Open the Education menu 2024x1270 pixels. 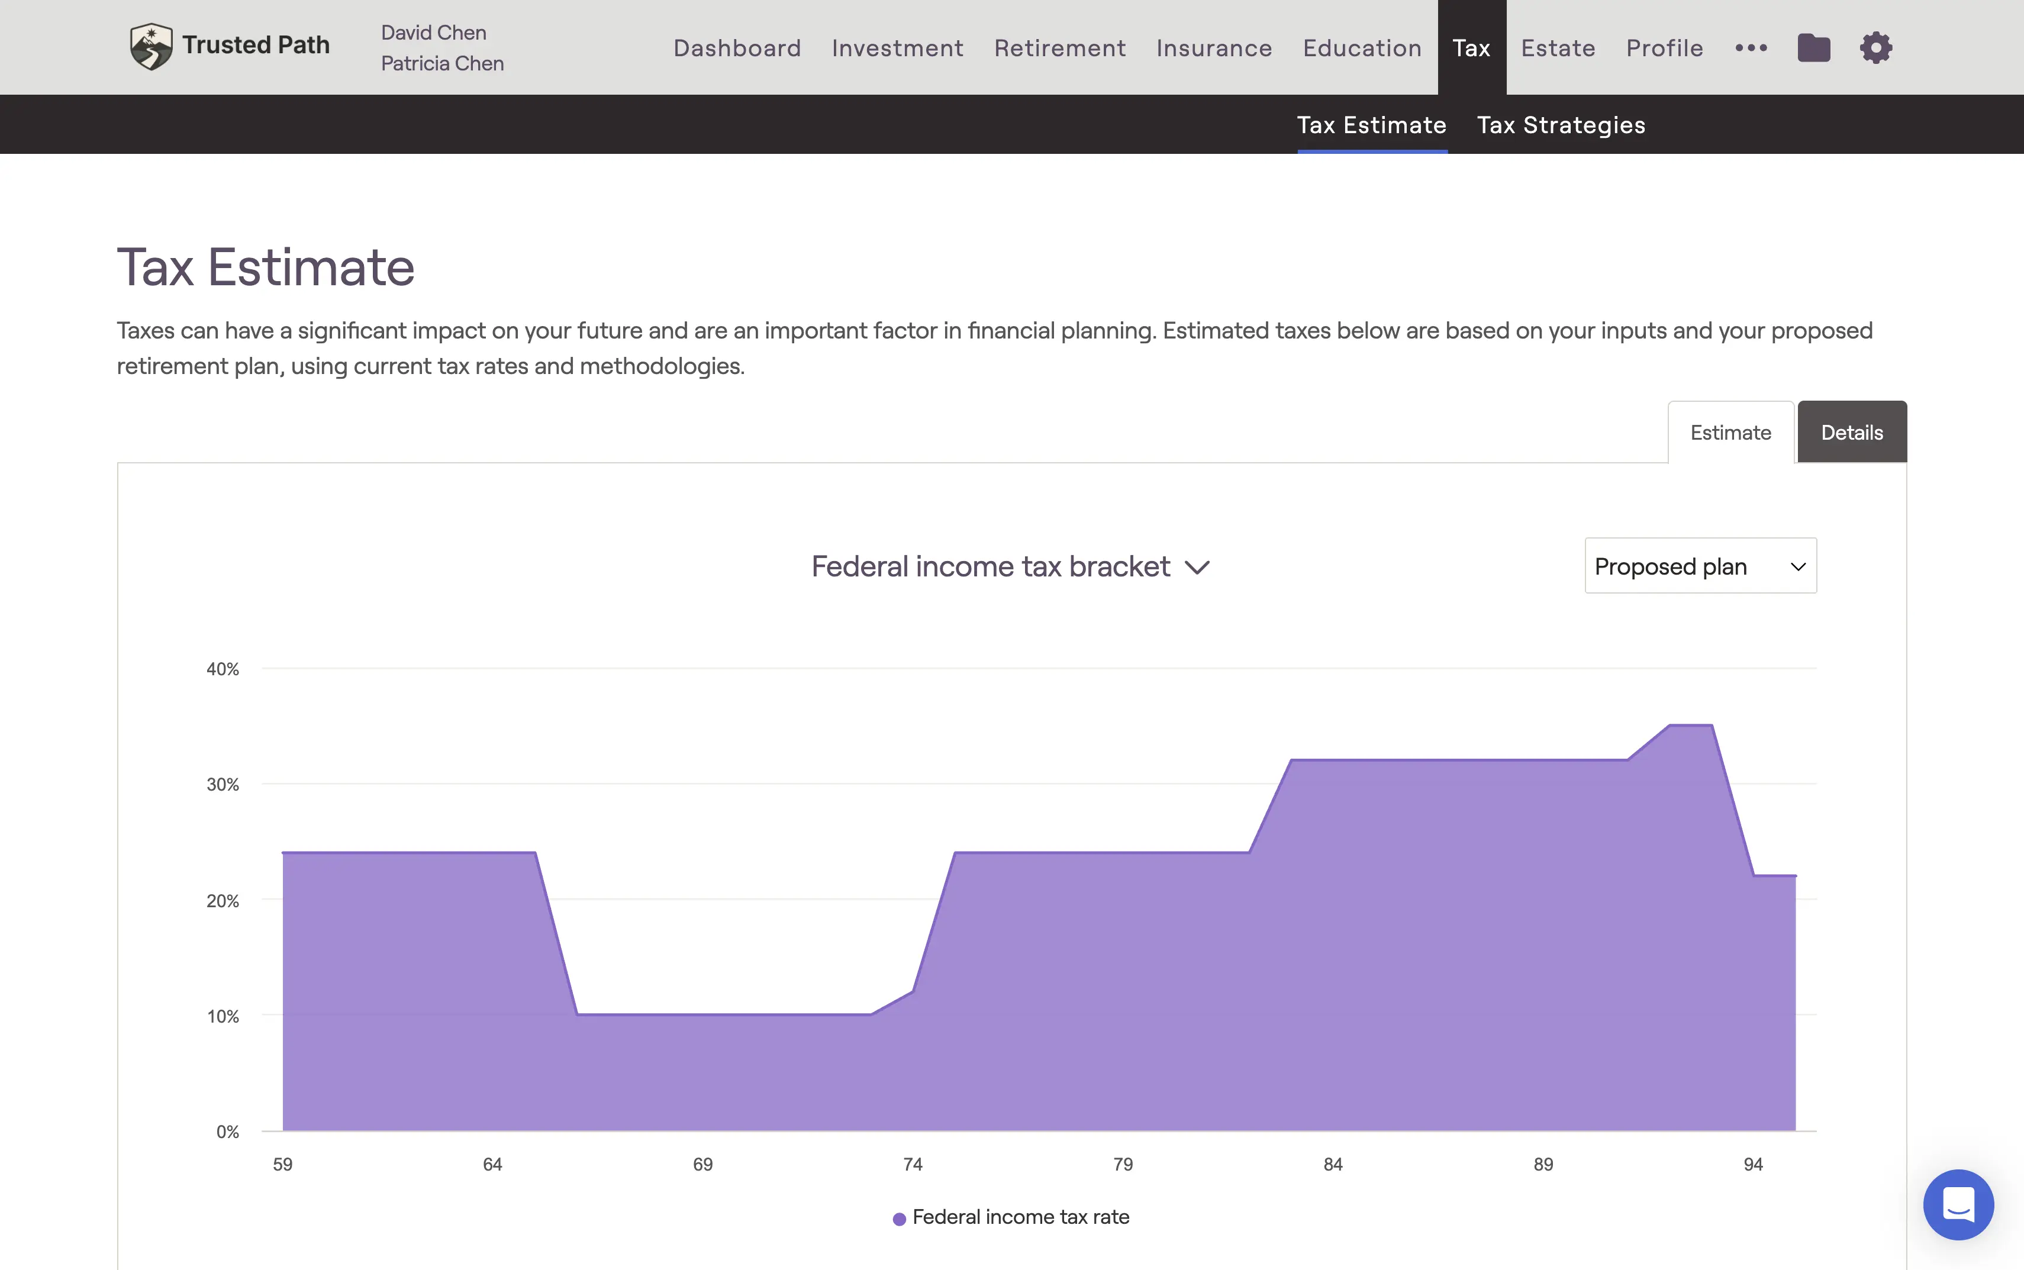click(x=1361, y=48)
